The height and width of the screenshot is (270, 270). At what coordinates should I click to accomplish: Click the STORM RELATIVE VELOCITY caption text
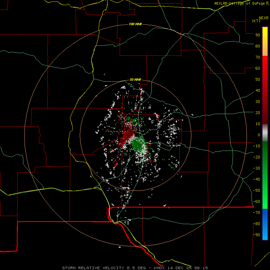[x=93, y=268]
